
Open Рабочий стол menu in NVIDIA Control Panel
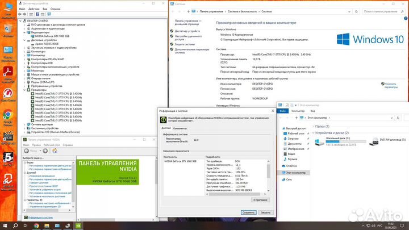pos(52,145)
